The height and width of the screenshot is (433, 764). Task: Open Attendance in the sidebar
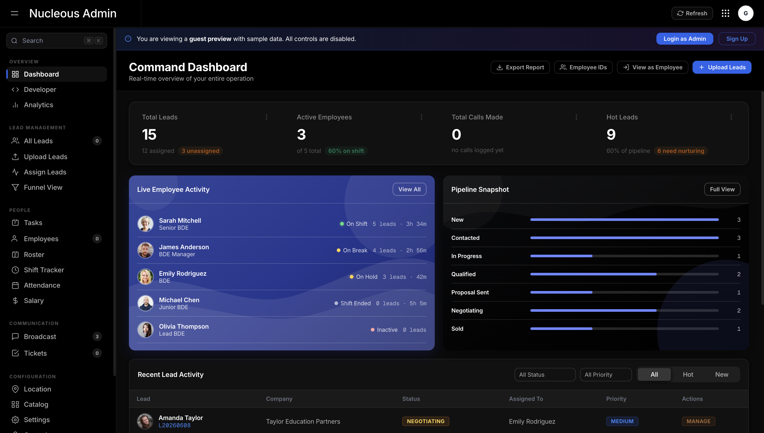point(57,286)
